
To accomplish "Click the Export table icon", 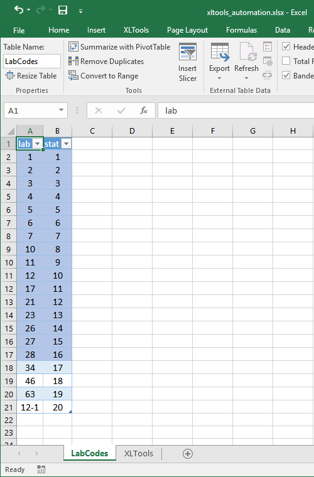I will [219, 51].
